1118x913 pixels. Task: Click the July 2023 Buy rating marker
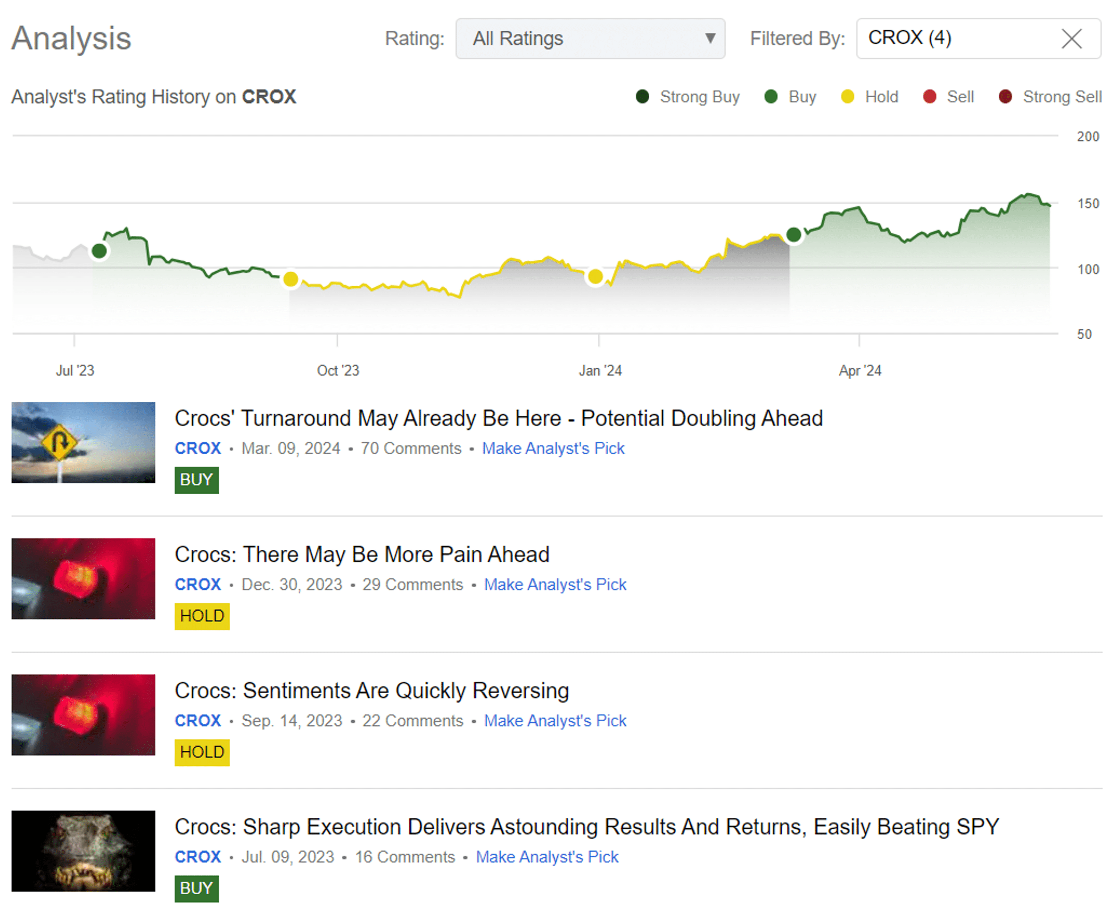99,251
